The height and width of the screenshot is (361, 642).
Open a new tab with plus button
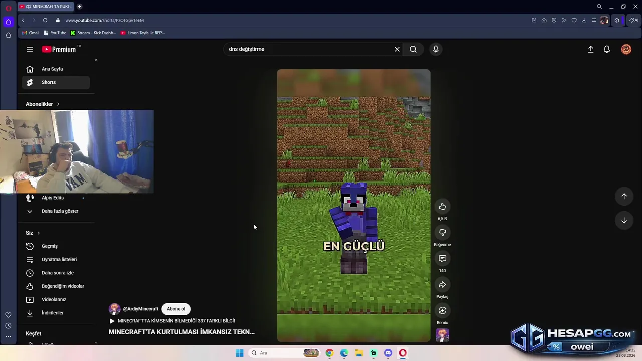(79, 7)
